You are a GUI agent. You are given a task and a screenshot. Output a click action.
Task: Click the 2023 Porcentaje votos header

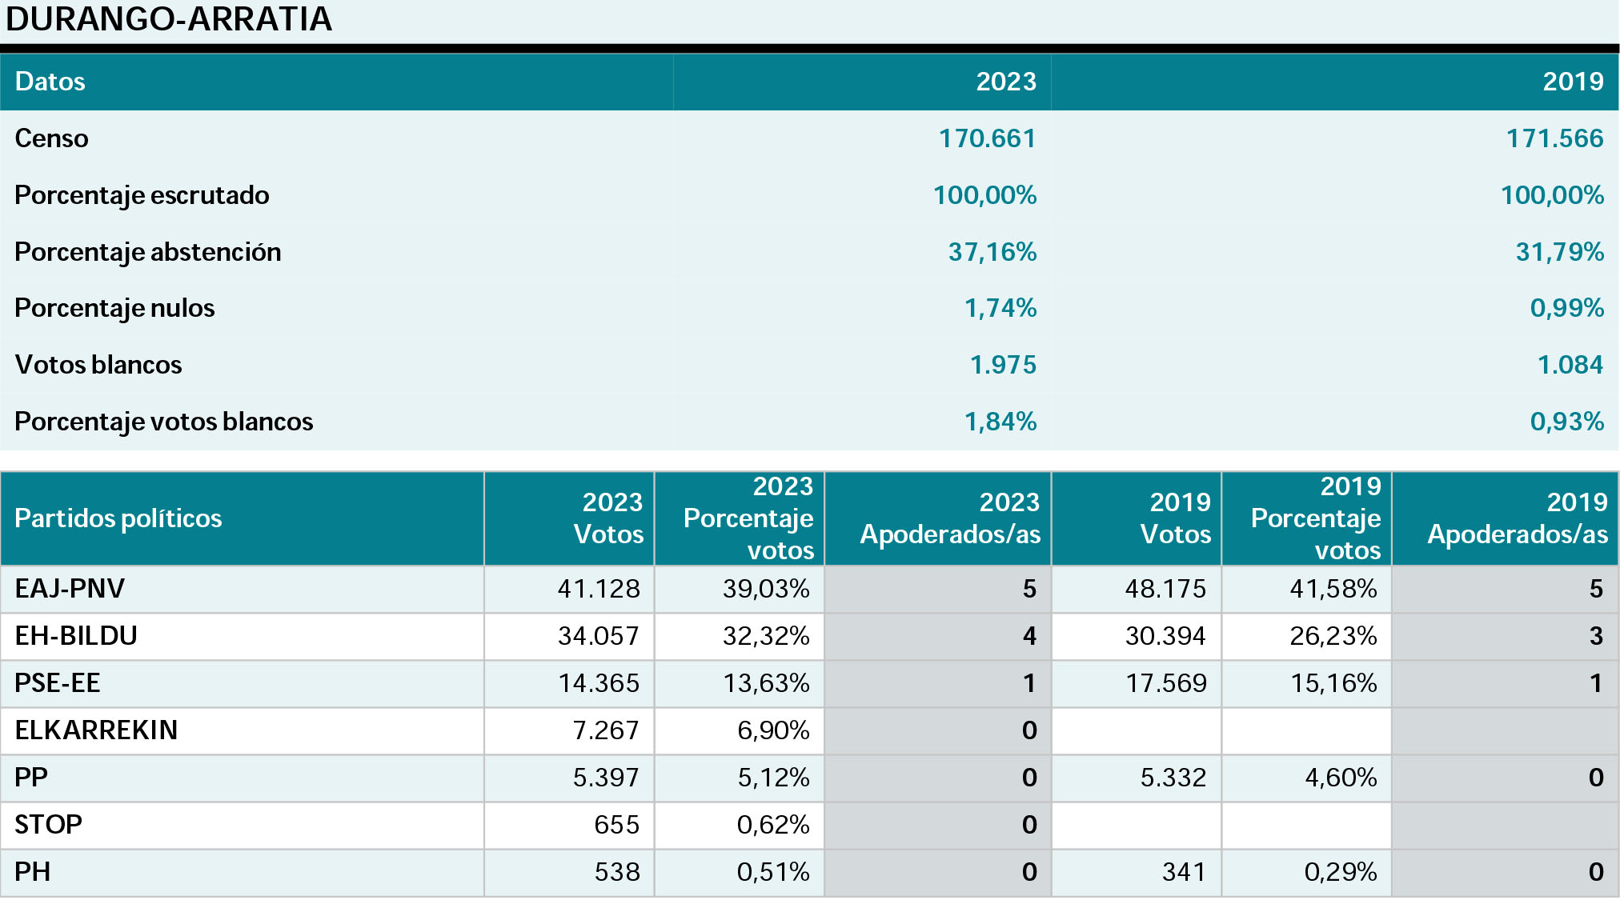point(748,518)
